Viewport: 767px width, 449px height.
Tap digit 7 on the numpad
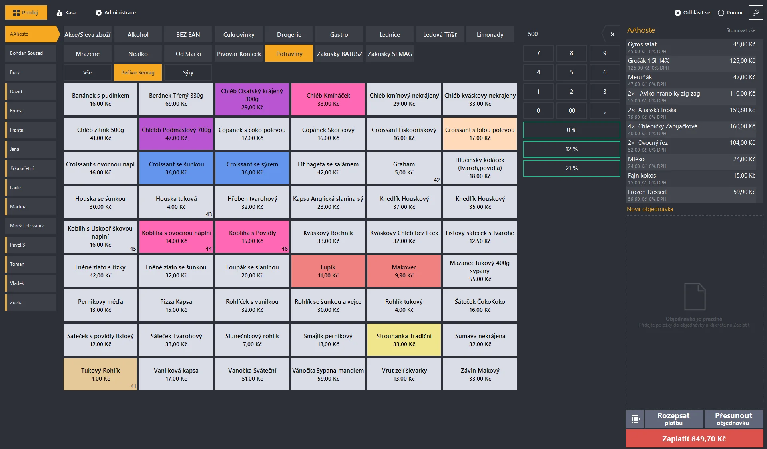coord(538,53)
